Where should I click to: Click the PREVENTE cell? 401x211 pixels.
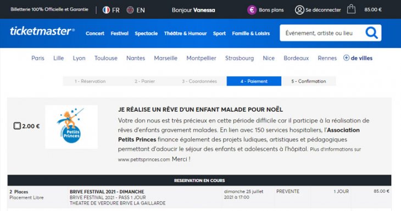point(288,191)
